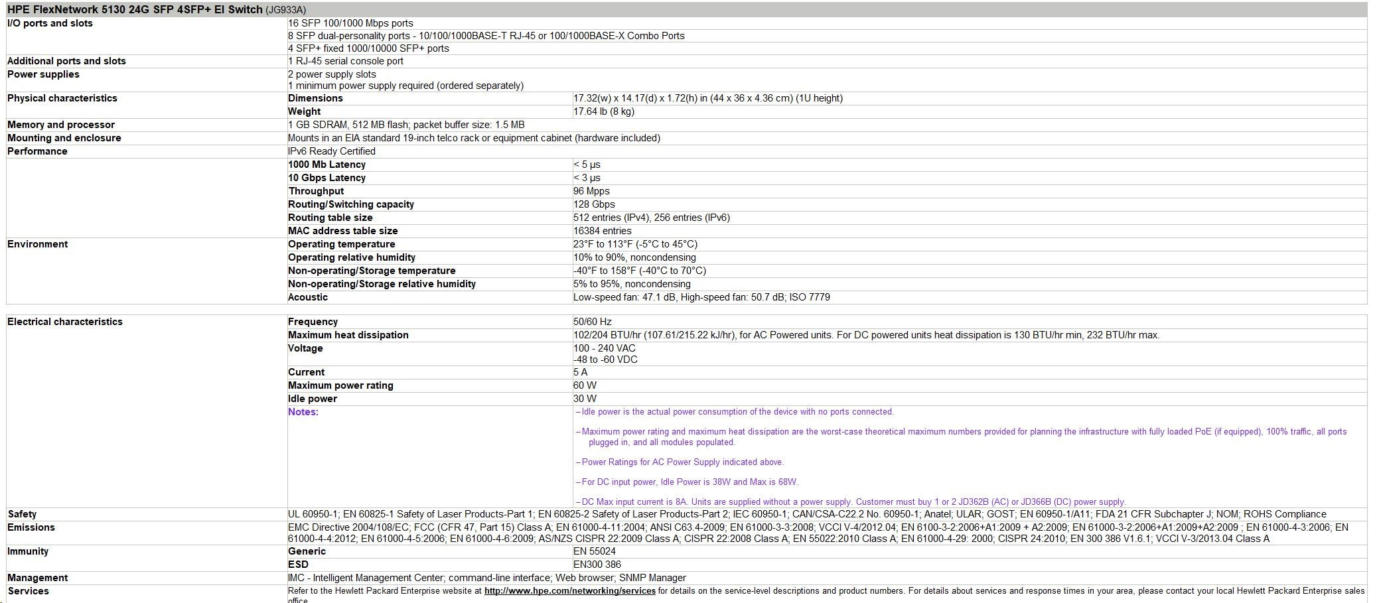Image resolution: width=1377 pixels, height=603 pixels.
Task: Select the 'I/O ports and slots' heading
Action: pyautogui.click(x=50, y=23)
